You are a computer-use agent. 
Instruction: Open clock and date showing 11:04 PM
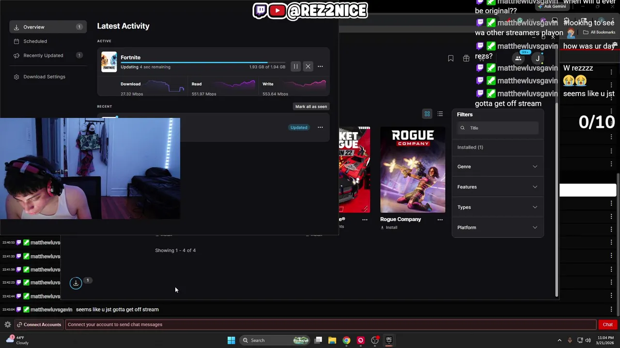(x=606, y=340)
